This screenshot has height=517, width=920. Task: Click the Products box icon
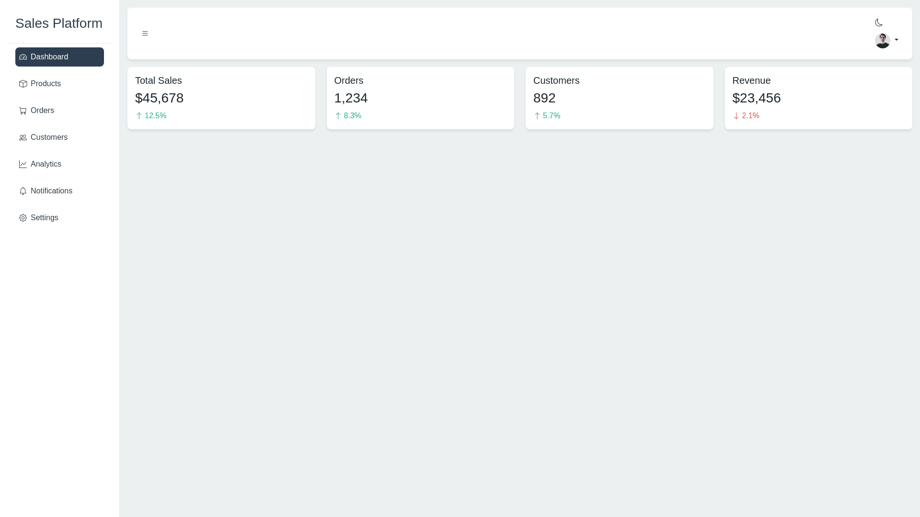(x=23, y=84)
